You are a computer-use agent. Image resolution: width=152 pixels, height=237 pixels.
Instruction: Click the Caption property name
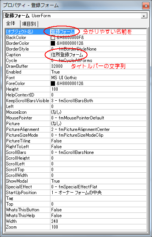(x=13, y=55)
